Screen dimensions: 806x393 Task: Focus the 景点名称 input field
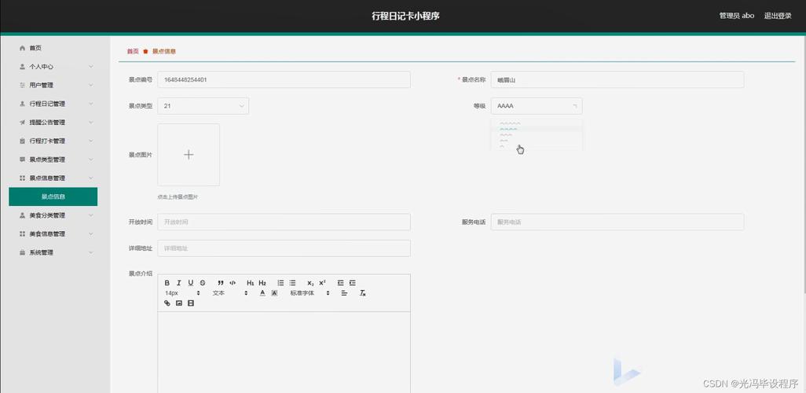pos(617,79)
